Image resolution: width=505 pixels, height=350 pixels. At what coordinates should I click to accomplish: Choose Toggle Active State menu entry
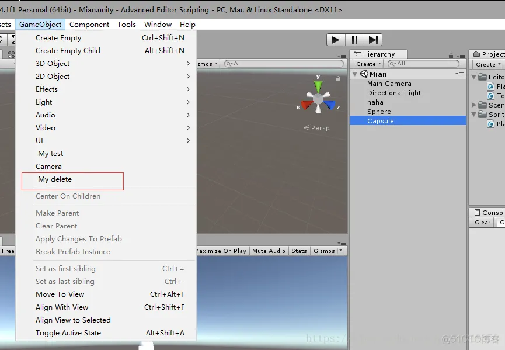[106, 333]
